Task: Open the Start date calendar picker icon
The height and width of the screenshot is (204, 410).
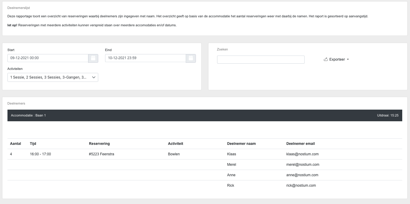Action: click(x=93, y=58)
